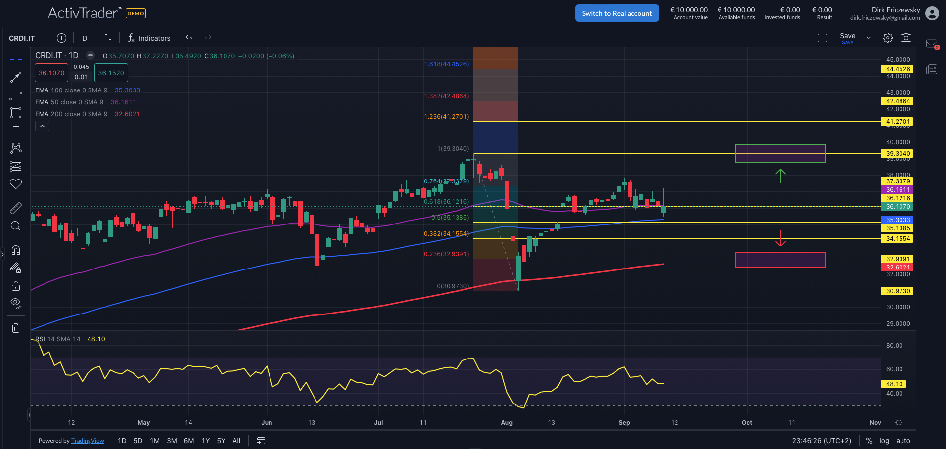946x449 pixels.
Task: Toggle the log scale option
Action: 884,441
